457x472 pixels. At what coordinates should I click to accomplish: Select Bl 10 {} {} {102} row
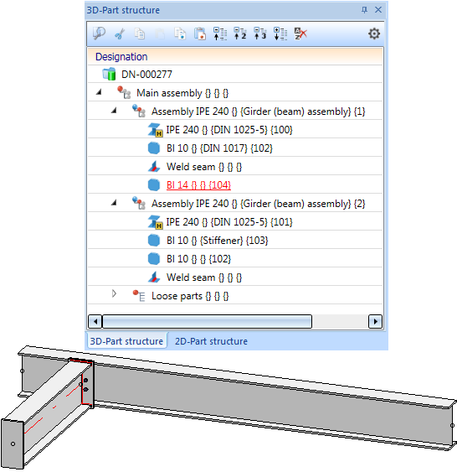235,258
